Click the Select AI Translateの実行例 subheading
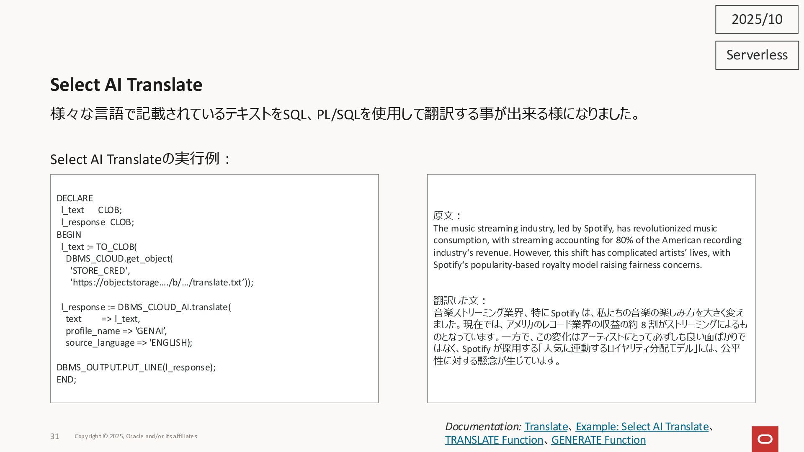Screen dimensions: 804x452 pos(140,159)
